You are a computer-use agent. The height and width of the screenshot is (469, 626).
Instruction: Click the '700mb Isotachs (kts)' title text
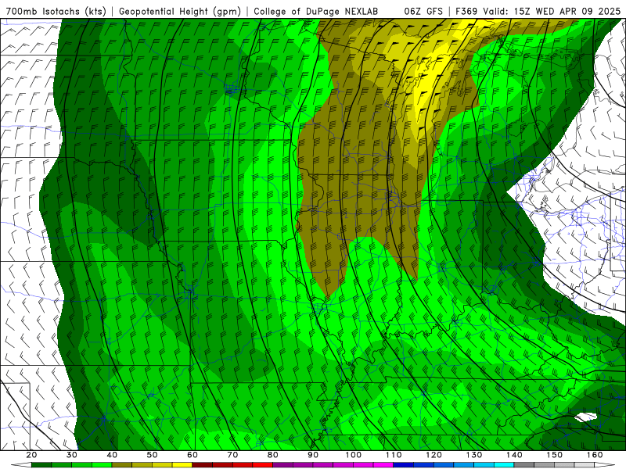coord(56,11)
